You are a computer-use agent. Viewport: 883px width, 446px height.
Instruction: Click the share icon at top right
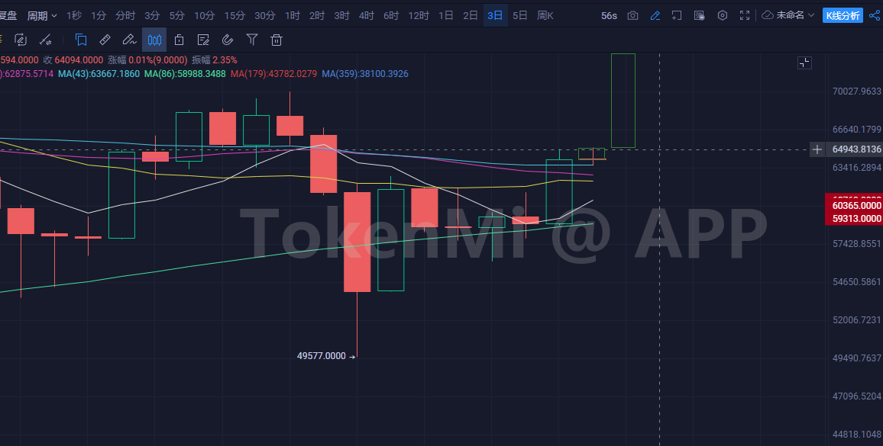(x=875, y=15)
